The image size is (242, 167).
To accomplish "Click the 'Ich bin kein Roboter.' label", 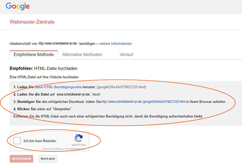I will (40, 141).
